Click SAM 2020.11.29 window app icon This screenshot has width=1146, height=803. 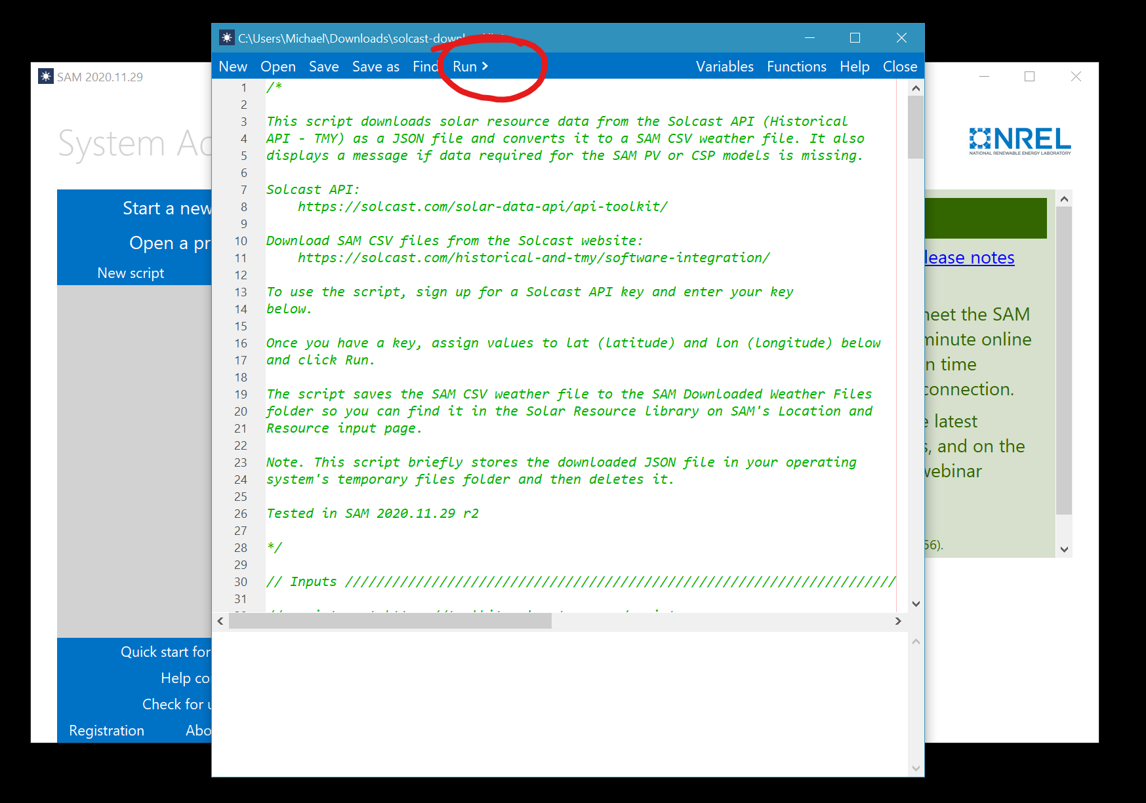click(46, 77)
